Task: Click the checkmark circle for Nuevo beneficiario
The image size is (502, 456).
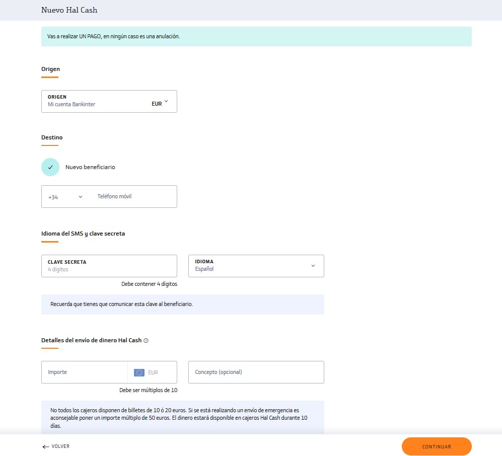Action: (x=50, y=167)
